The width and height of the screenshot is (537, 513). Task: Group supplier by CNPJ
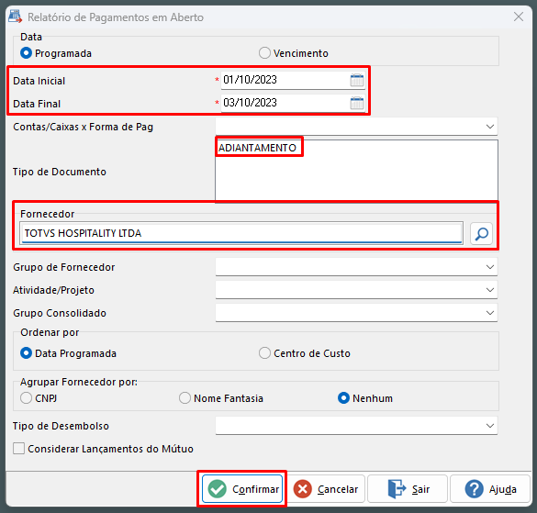[26, 398]
